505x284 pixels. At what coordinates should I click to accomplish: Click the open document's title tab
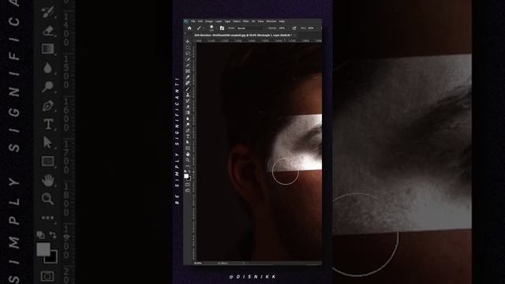(244, 35)
